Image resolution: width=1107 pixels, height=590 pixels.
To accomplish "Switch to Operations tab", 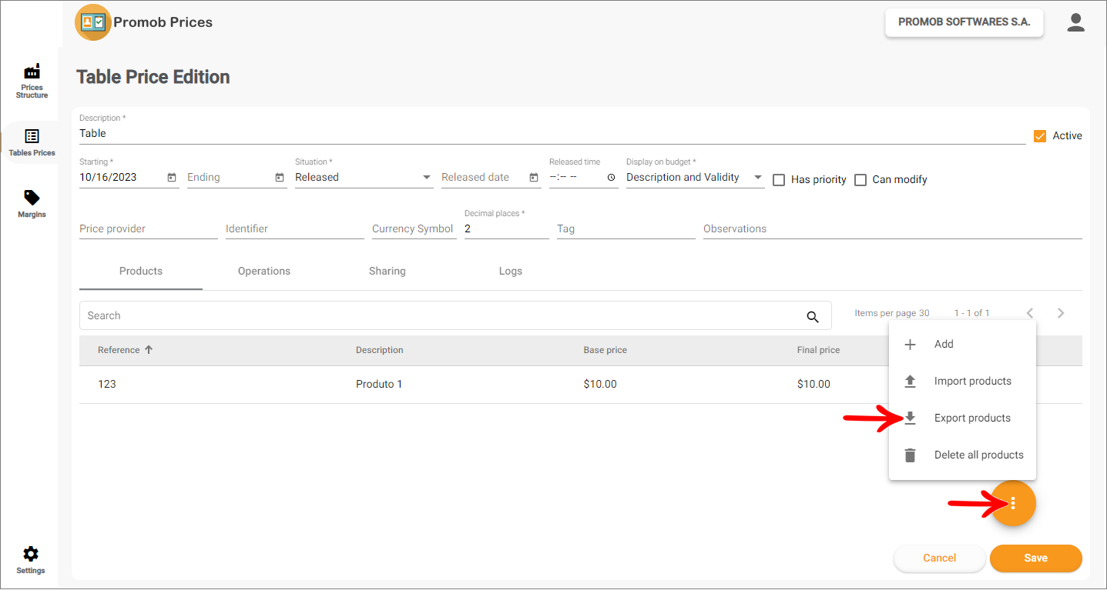I will coord(264,272).
